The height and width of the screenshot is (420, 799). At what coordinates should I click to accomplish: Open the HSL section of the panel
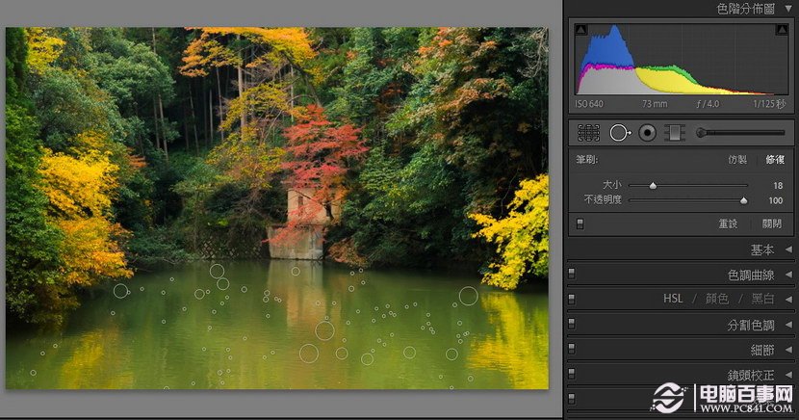673,300
